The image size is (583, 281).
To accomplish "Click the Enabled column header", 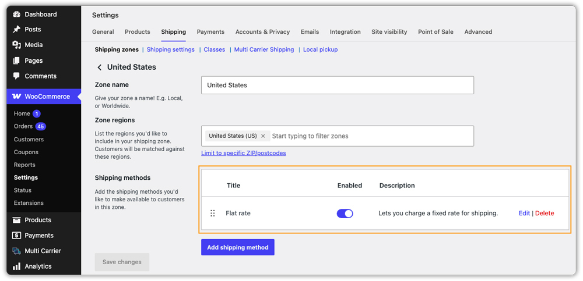I will (x=349, y=185).
